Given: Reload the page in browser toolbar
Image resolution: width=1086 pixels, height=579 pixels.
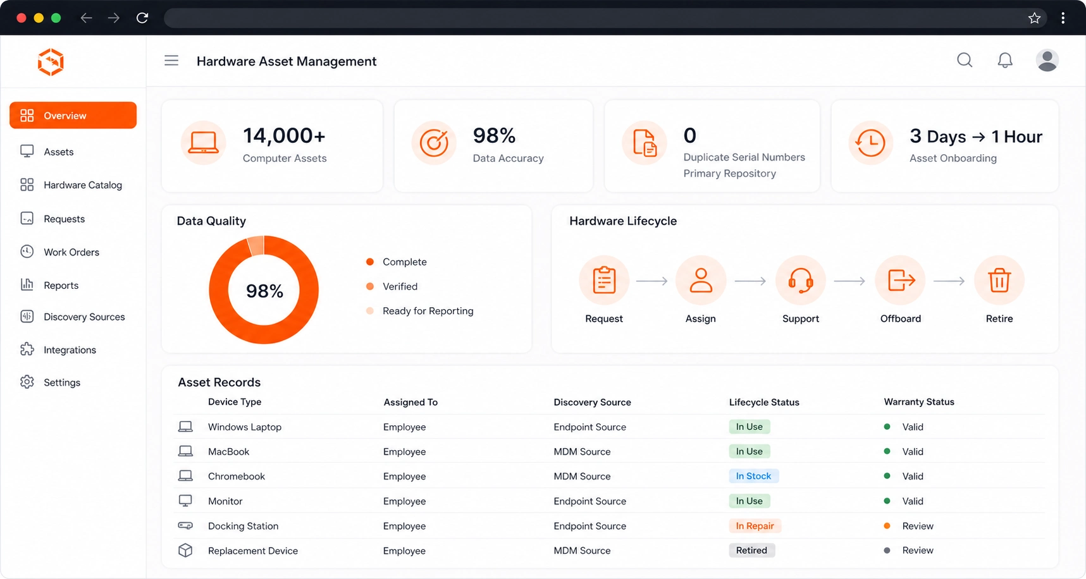Looking at the screenshot, I should coord(142,18).
